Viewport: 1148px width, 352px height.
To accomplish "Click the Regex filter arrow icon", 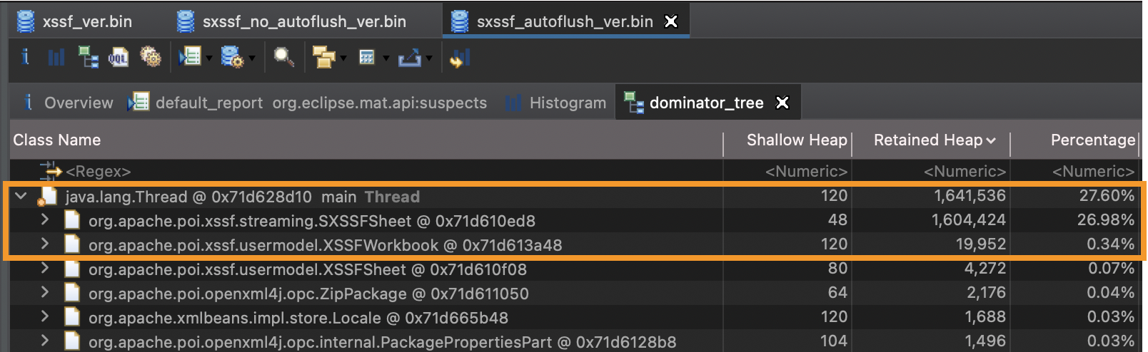I will [x=51, y=171].
